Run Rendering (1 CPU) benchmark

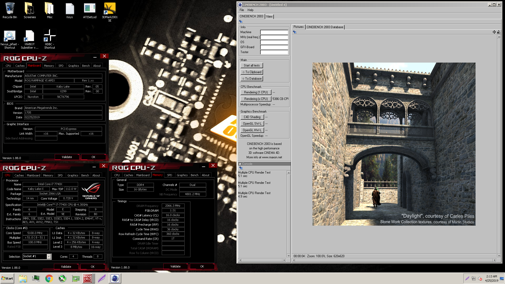point(256,92)
